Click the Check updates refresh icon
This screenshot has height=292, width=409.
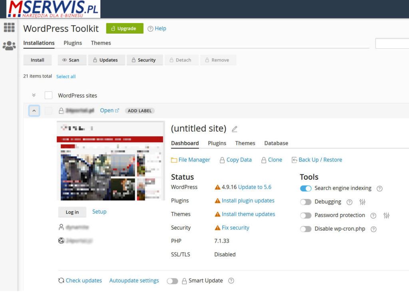[x=61, y=280]
